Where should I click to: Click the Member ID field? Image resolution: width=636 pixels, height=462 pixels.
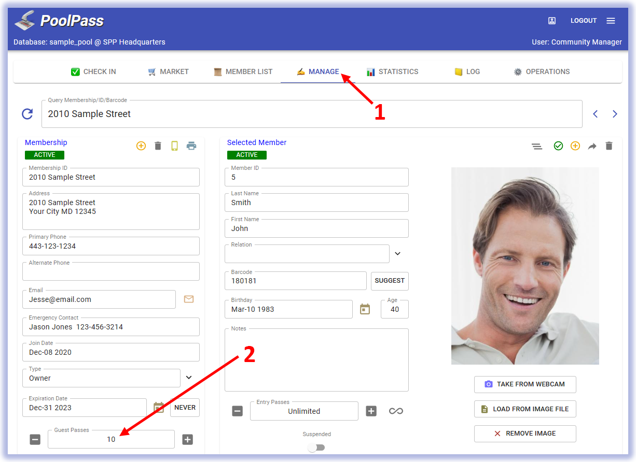coord(316,177)
